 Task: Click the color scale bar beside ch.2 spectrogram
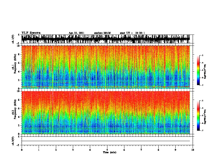[198, 116]
